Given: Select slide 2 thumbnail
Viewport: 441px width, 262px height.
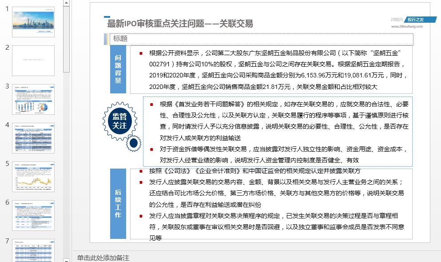Looking at the screenshot, I should (x=33, y=60).
